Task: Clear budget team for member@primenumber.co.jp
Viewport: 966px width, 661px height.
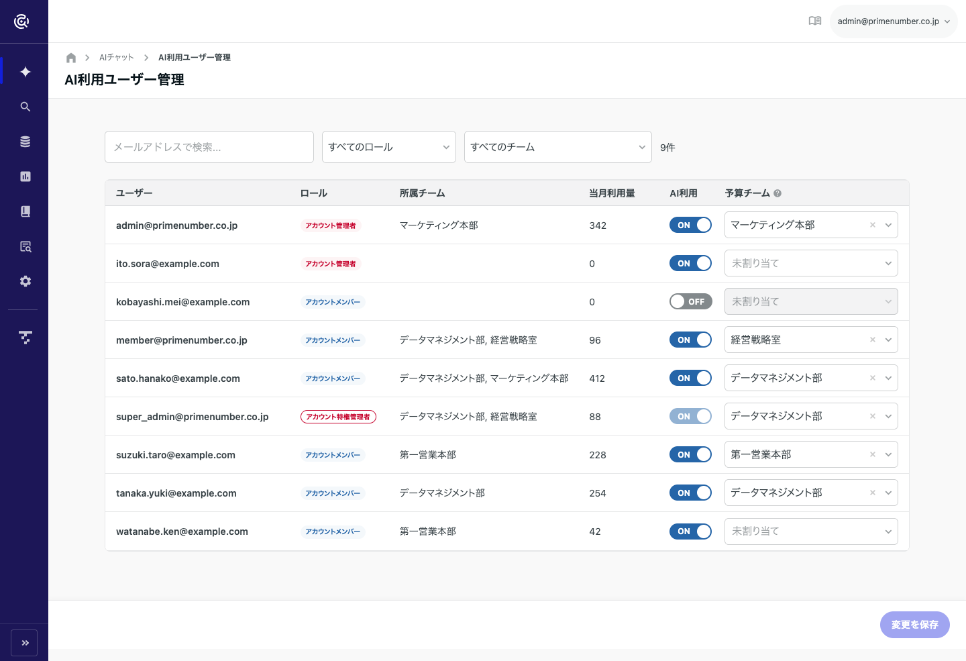Action: 873,340
